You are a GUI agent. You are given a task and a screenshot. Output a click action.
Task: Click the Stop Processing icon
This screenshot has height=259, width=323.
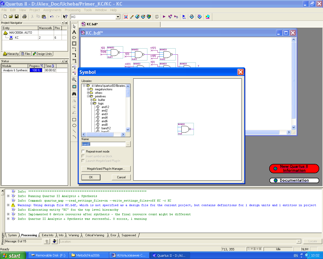(157, 17)
